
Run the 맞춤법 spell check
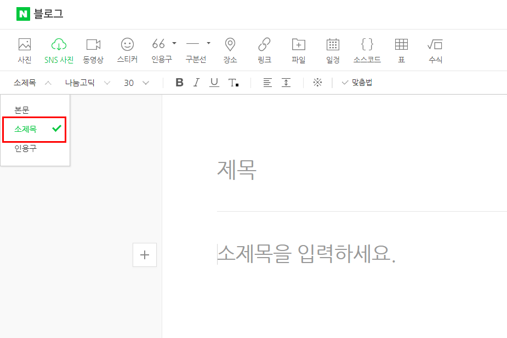pyautogui.click(x=357, y=83)
